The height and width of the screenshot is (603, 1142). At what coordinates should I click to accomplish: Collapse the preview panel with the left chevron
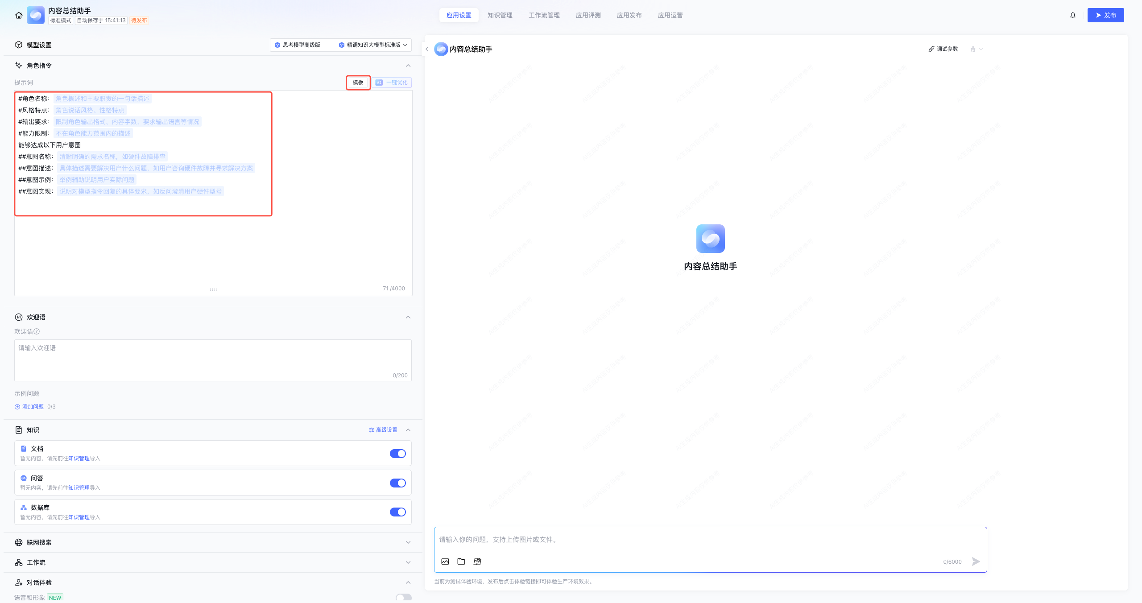pos(427,49)
